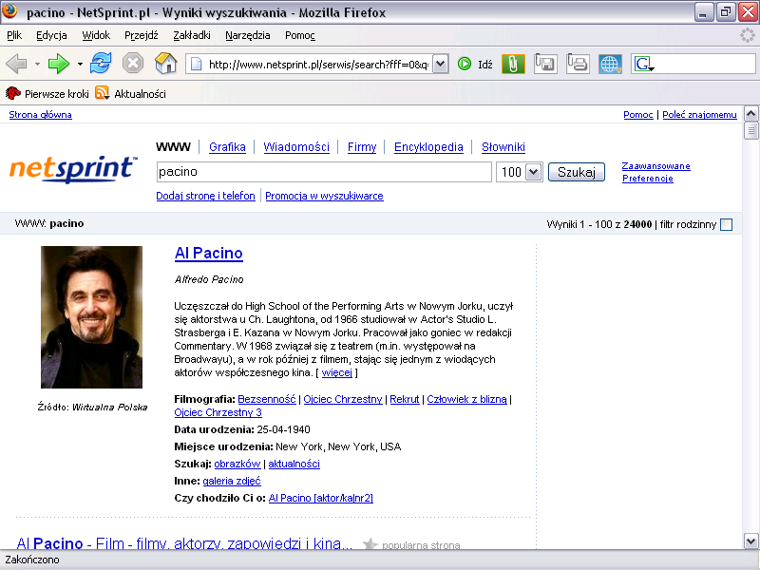Open the Back history dropdown arrow
Screen dimensions: 760x570
pos(37,64)
